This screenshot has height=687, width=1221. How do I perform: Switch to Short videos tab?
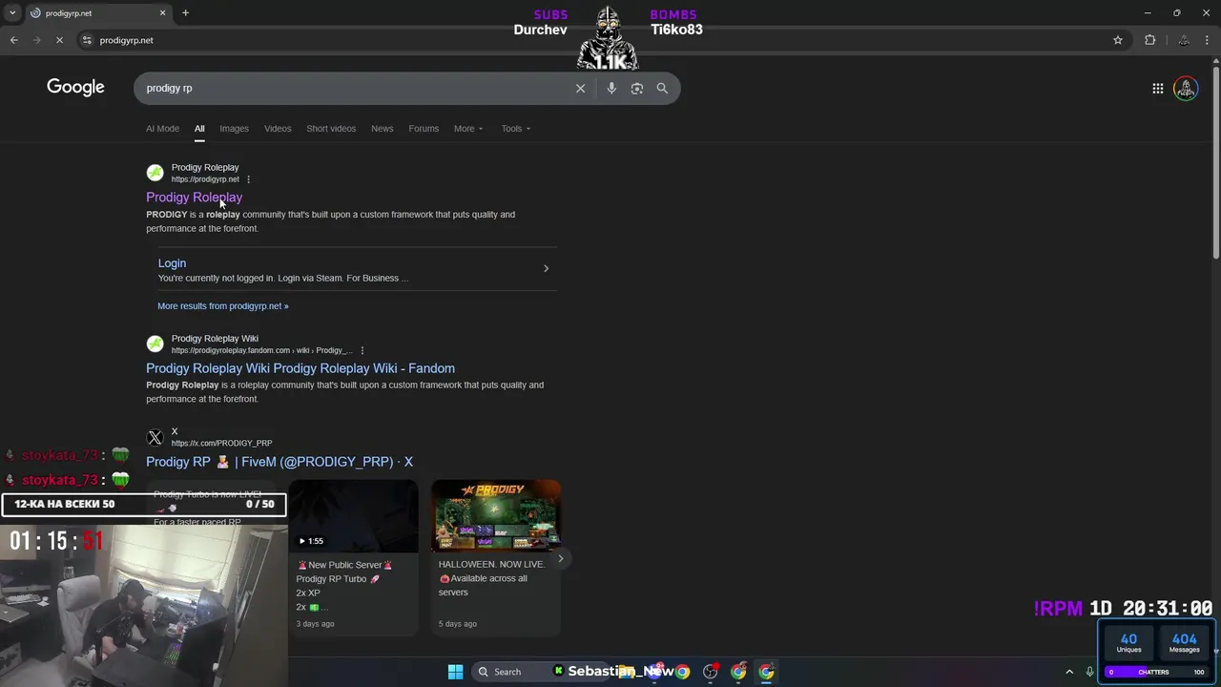click(331, 129)
